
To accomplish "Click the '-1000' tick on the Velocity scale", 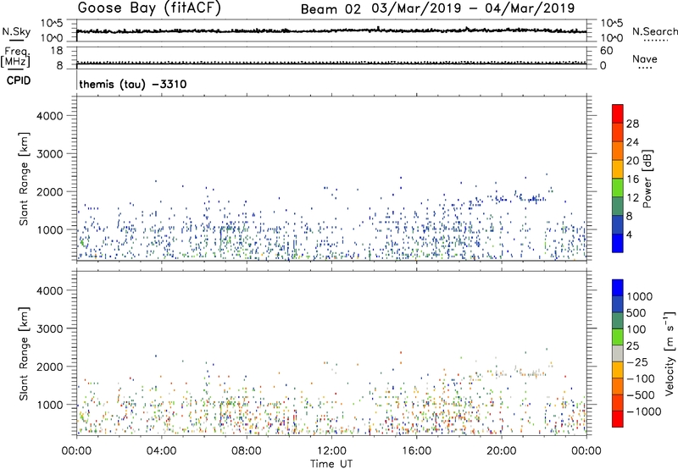I will click(644, 411).
